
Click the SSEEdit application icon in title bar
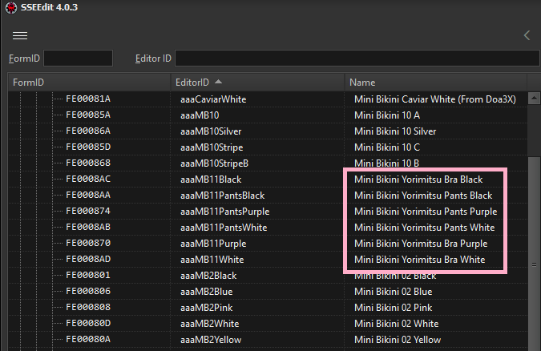[x=11, y=7]
